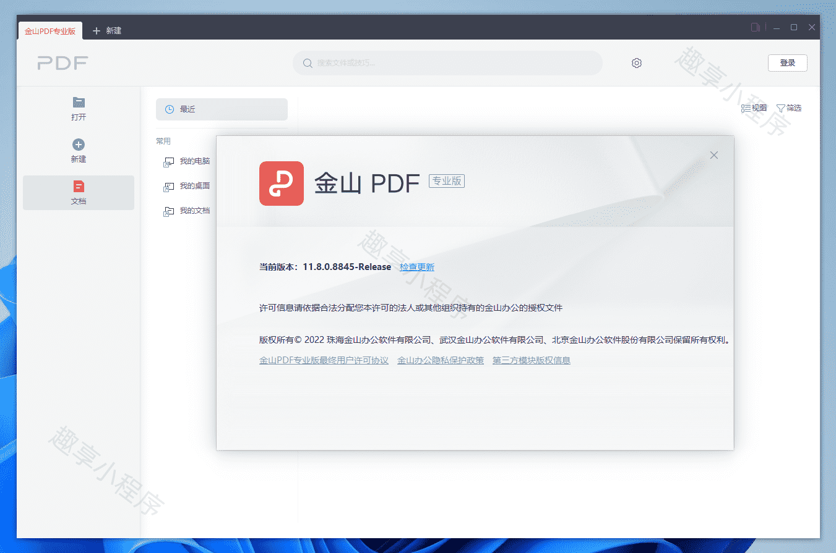The image size is (836, 553).
Task: Click the 金山 PDF dialog title
Action: tap(367, 183)
